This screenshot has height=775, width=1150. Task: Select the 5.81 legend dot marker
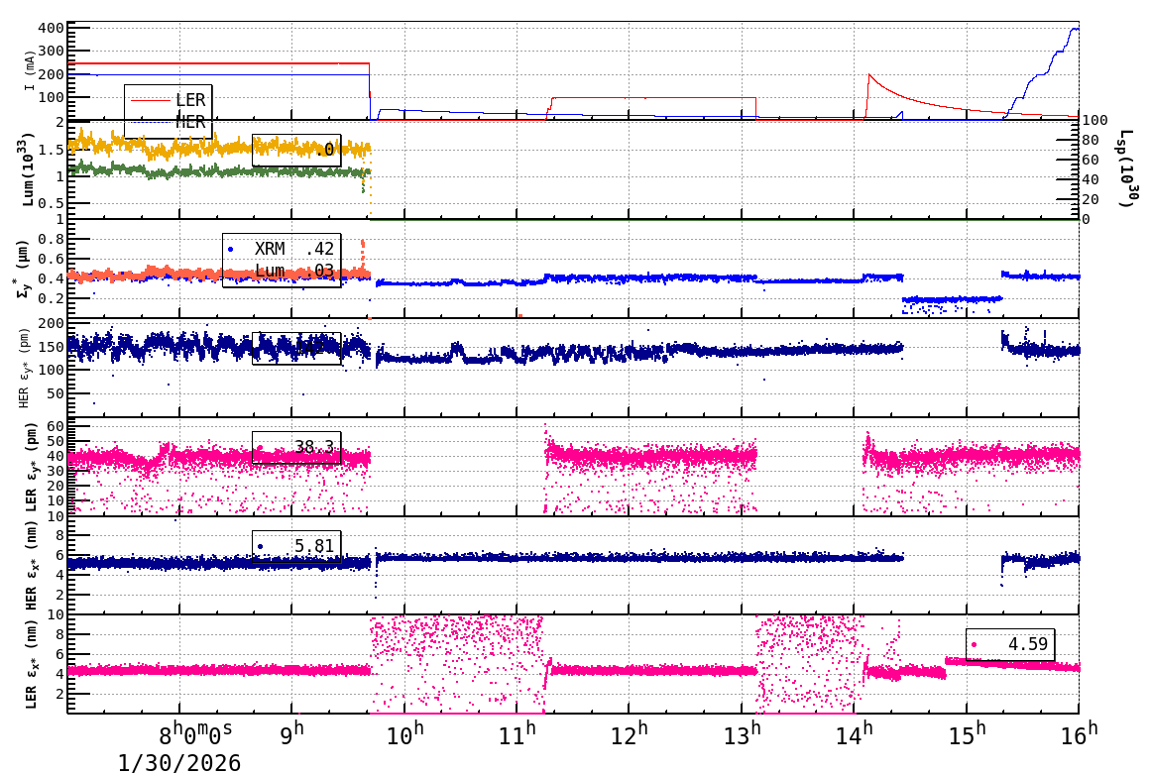tap(260, 546)
